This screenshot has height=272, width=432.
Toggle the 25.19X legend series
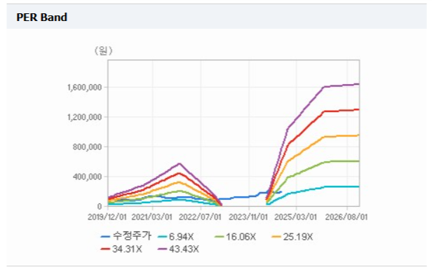pyautogui.click(x=292, y=237)
